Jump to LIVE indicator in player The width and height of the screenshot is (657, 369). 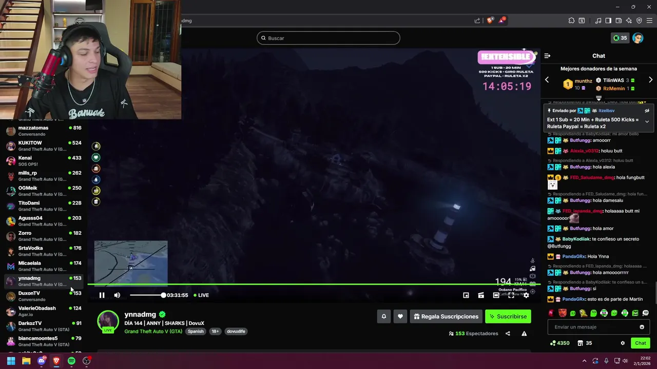(x=200, y=295)
